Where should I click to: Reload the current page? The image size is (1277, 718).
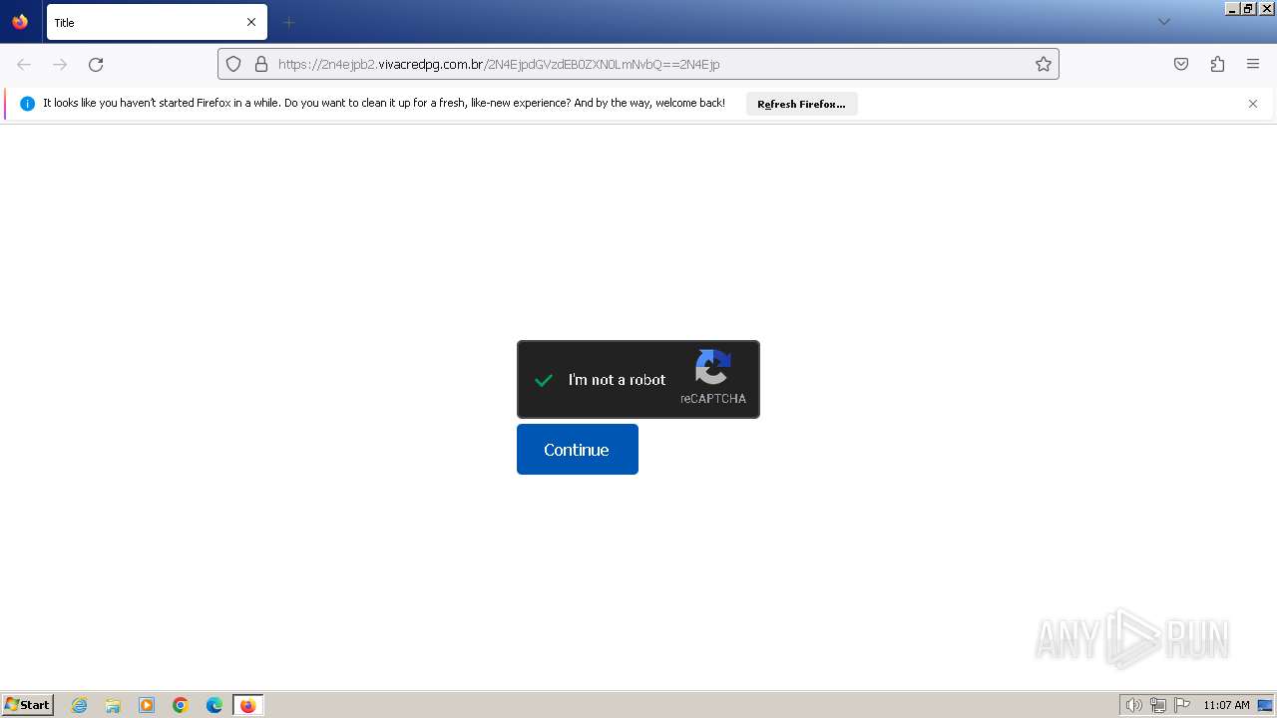[x=96, y=64]
